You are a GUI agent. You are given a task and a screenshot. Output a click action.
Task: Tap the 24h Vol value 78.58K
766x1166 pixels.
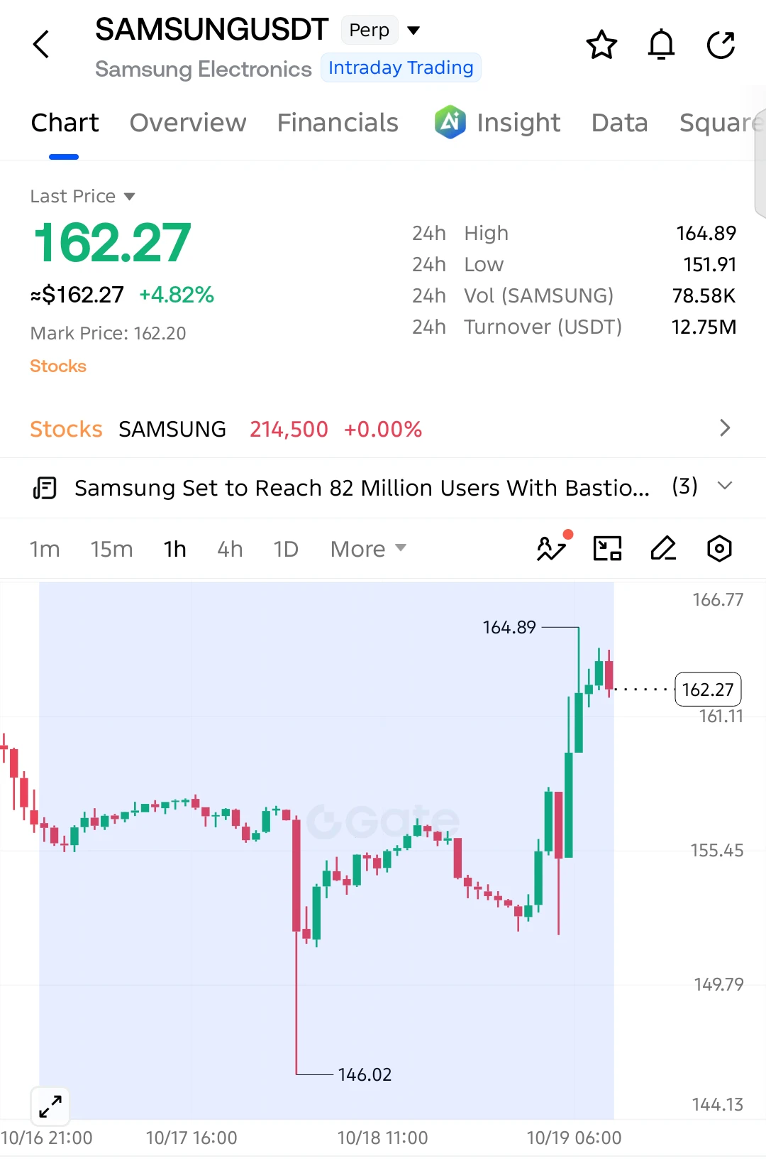click(x=704, y=295)
